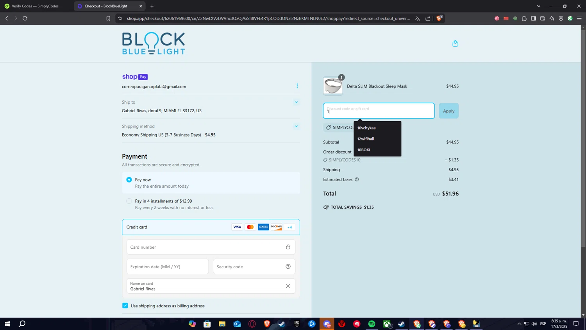This screenshot has width=586, height=330.
Task: Open the Brave translate icon
Action: pyautogui.click(x=418, y=18)
